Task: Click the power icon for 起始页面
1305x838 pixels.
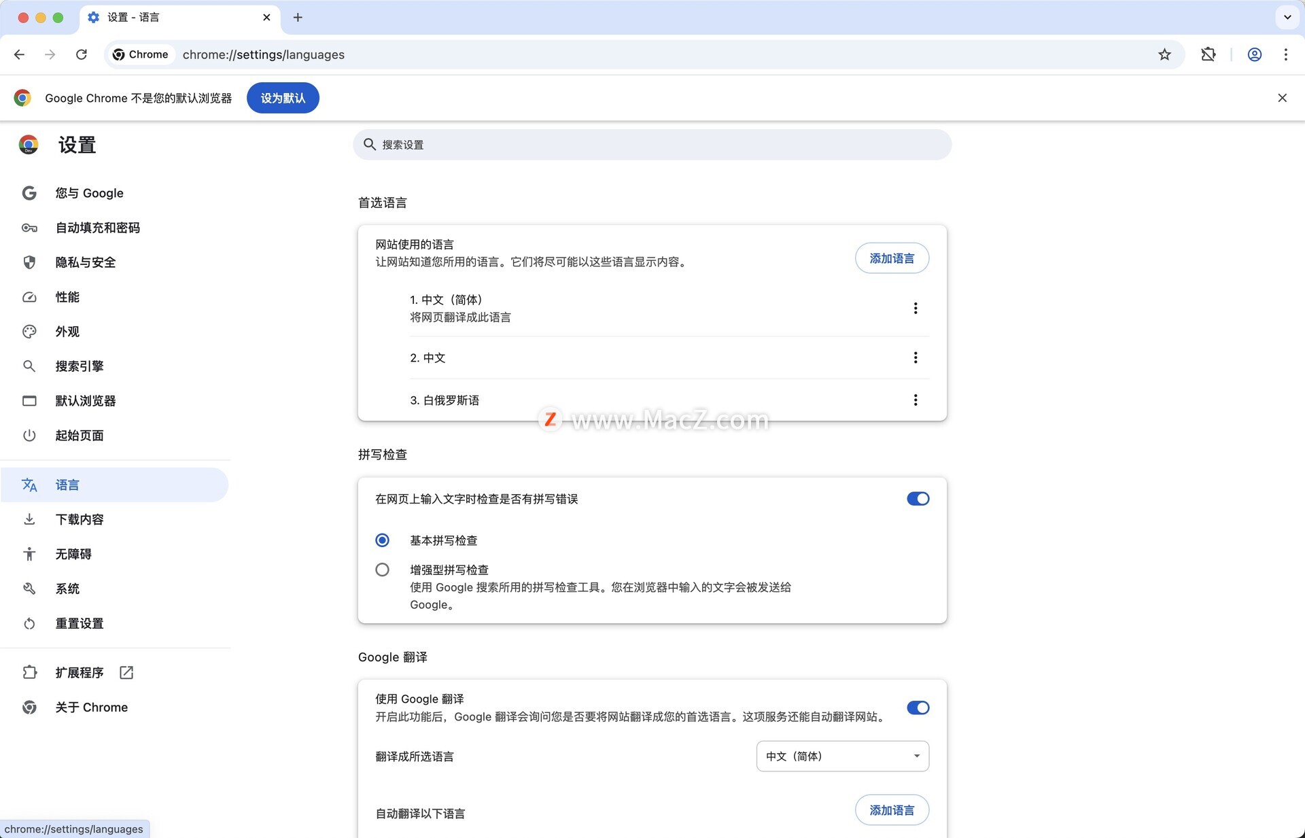Action: click(x=29, y=436)
